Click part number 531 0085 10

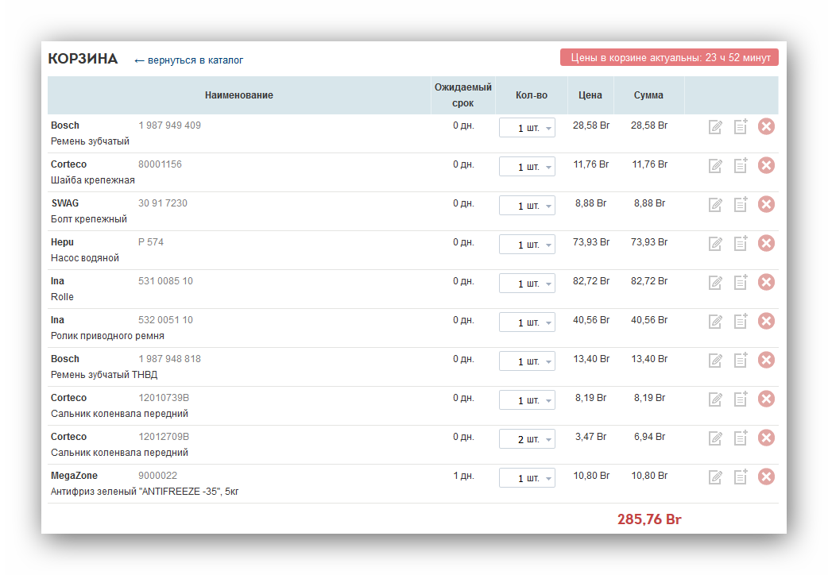click(166, 281)
